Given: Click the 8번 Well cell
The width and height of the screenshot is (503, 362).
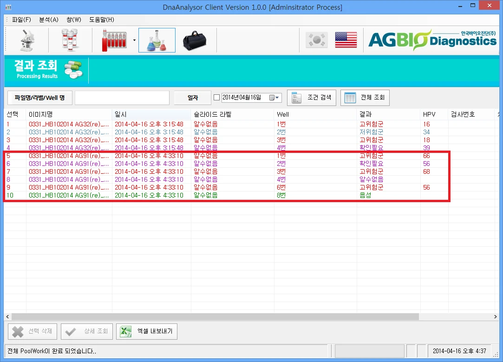Looking at the screenshot, I should [281, 195].
